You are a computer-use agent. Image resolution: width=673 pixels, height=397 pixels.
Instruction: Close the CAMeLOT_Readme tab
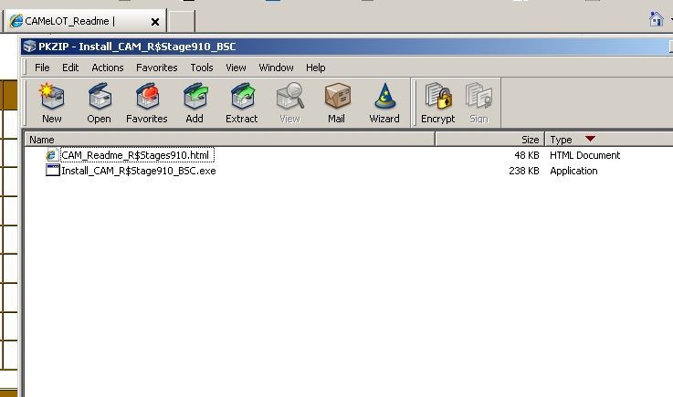[155, 22]
